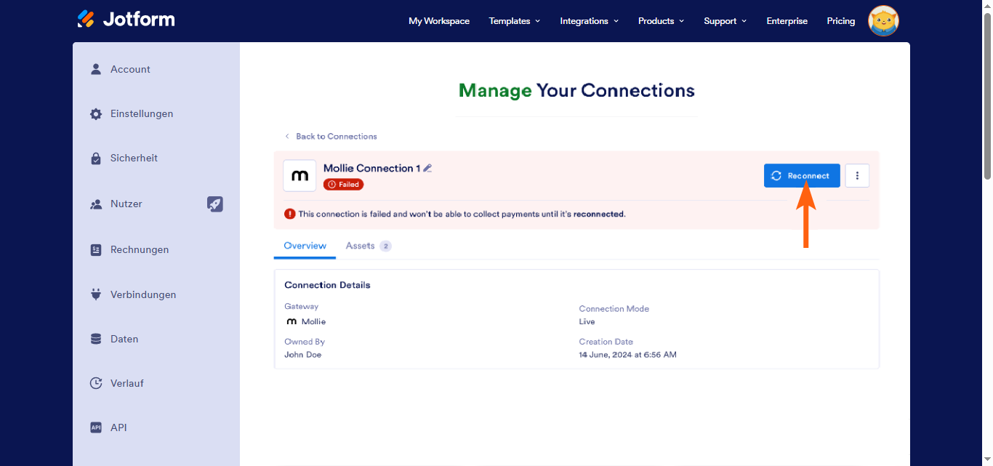Expand the Support dropdown menu
The width and height of the screenshot is (993, 466).
pyautogui.click(x=725, y=21)
